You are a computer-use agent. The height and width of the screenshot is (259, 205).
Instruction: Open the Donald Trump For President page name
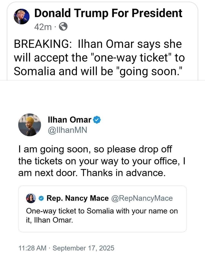tap(108, 13)
